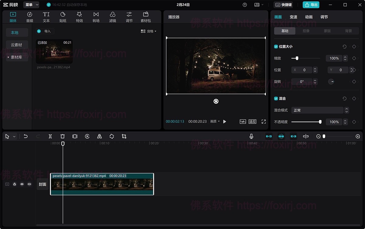Disable the 位置大小 checkbox
This screenshot has height=229, width=365.
point(276,47)
